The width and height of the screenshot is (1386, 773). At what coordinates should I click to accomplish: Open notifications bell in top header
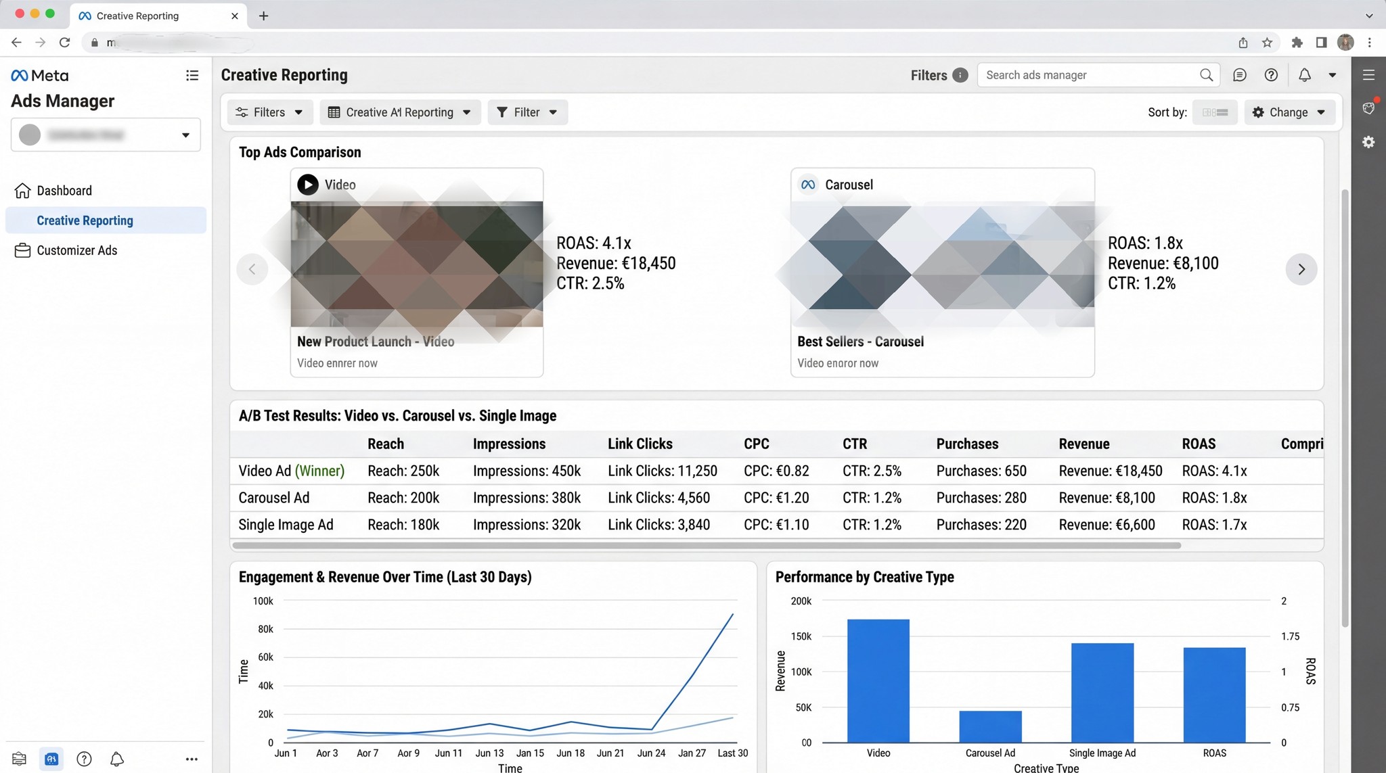pyautogui.click(x=1304, y=75)
